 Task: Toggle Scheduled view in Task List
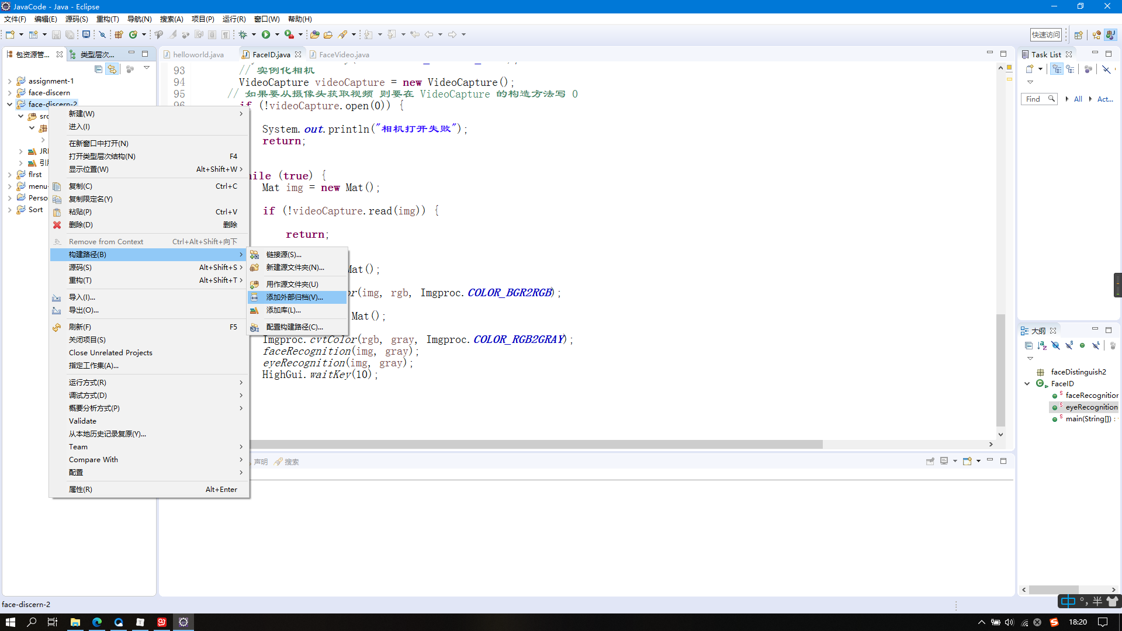click(1071, 69)
